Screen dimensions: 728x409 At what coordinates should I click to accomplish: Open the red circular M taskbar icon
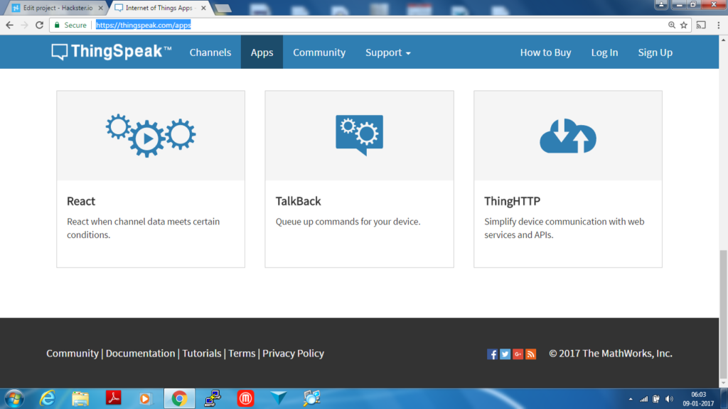pos(245,398)
